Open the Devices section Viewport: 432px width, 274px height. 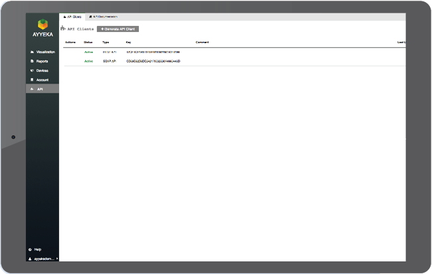(41, 70)
